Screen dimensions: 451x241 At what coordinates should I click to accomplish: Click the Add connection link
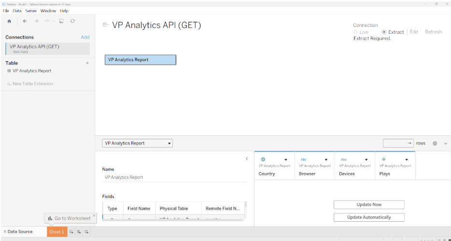[85, 37]
